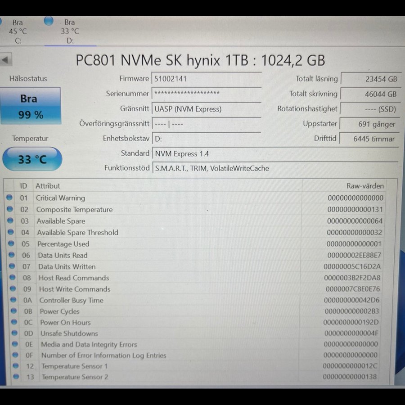Click the Bra 99 % health status button
This screenshot has width=405, height=405.
[31, 106]
